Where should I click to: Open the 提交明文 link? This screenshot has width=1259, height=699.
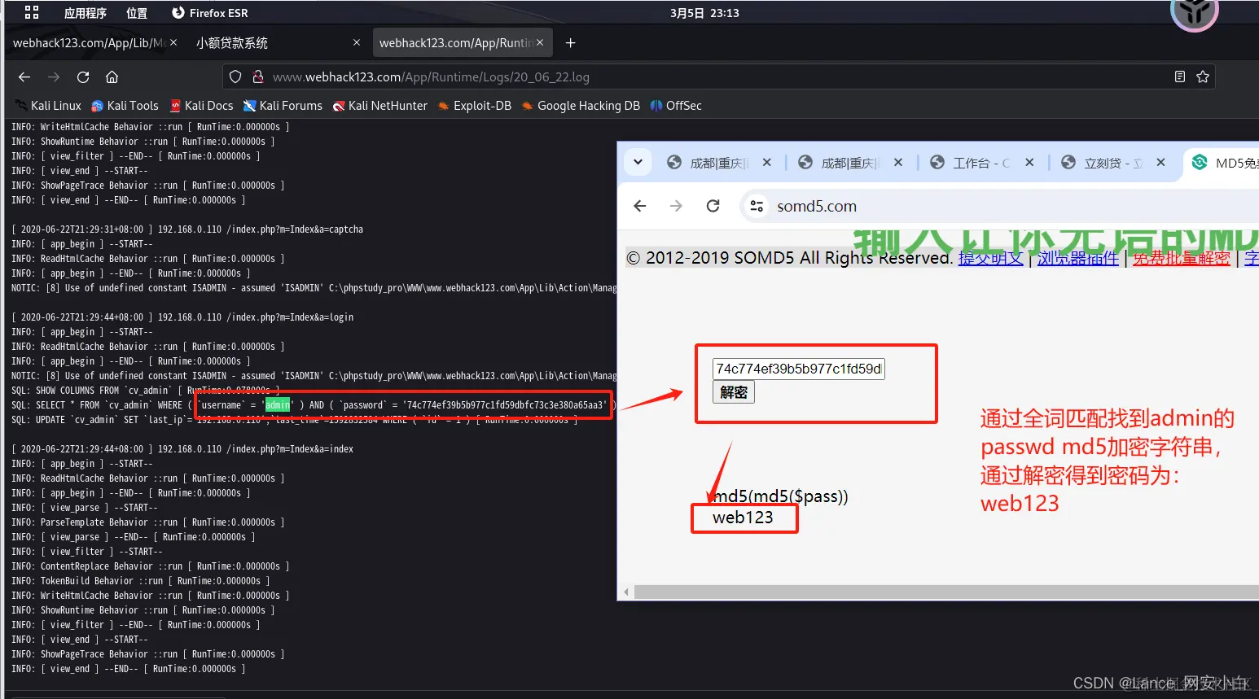click(990, 258)
